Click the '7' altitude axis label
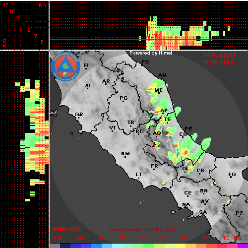The height and width of the screenshot is (248, 248). [35, 36]
